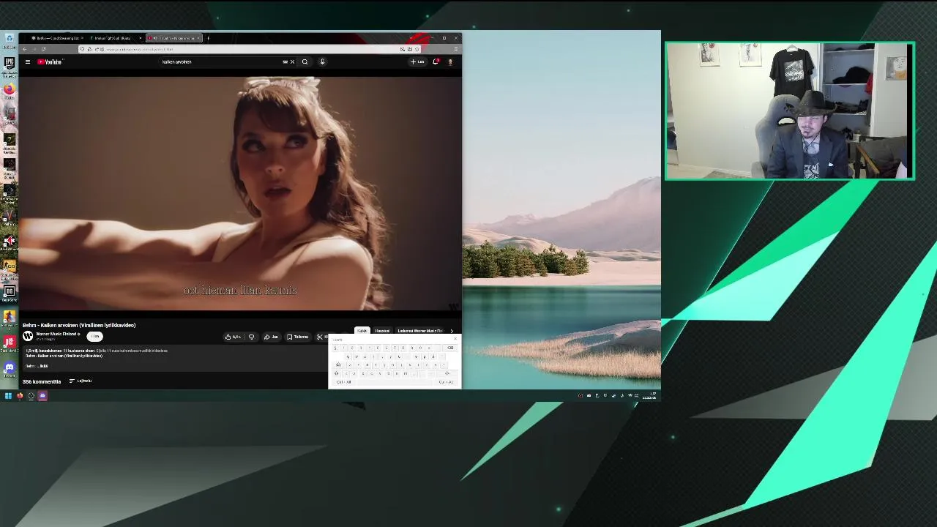Start voice search with the microphone
This screenshot has height=527, width=937.
pyautogui.click(x=322, y=61)
